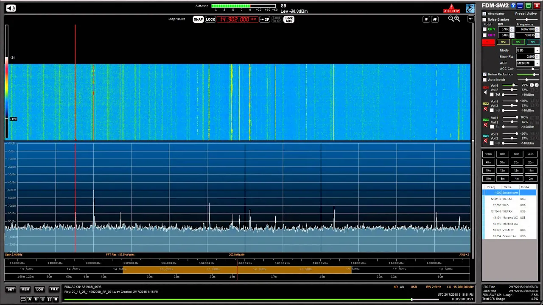Select the VOLMET memory entry

click(509, 230)
